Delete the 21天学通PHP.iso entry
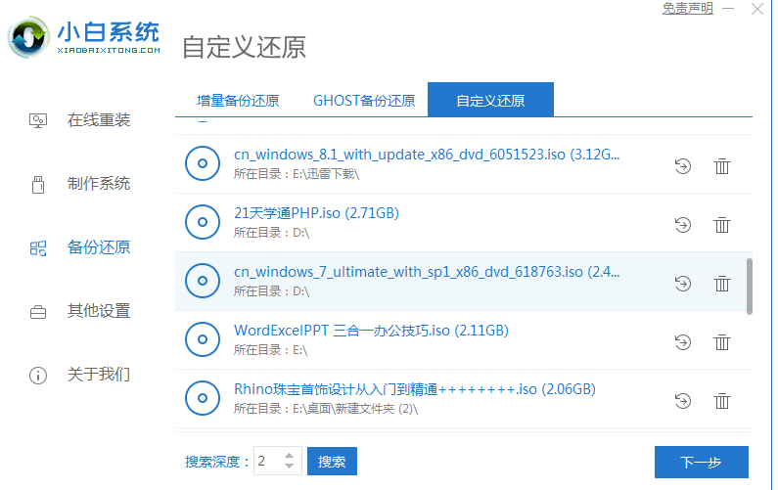Viewport: 778px width, 490px height. pos(722,224)
